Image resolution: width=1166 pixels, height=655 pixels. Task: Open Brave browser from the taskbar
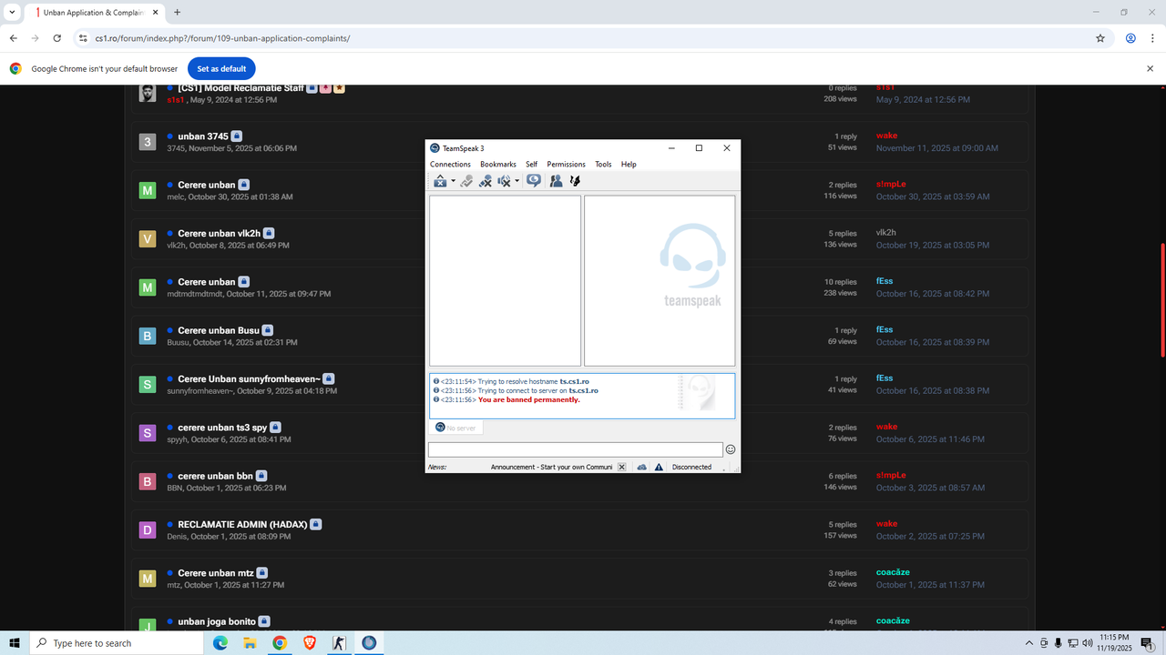309,643
